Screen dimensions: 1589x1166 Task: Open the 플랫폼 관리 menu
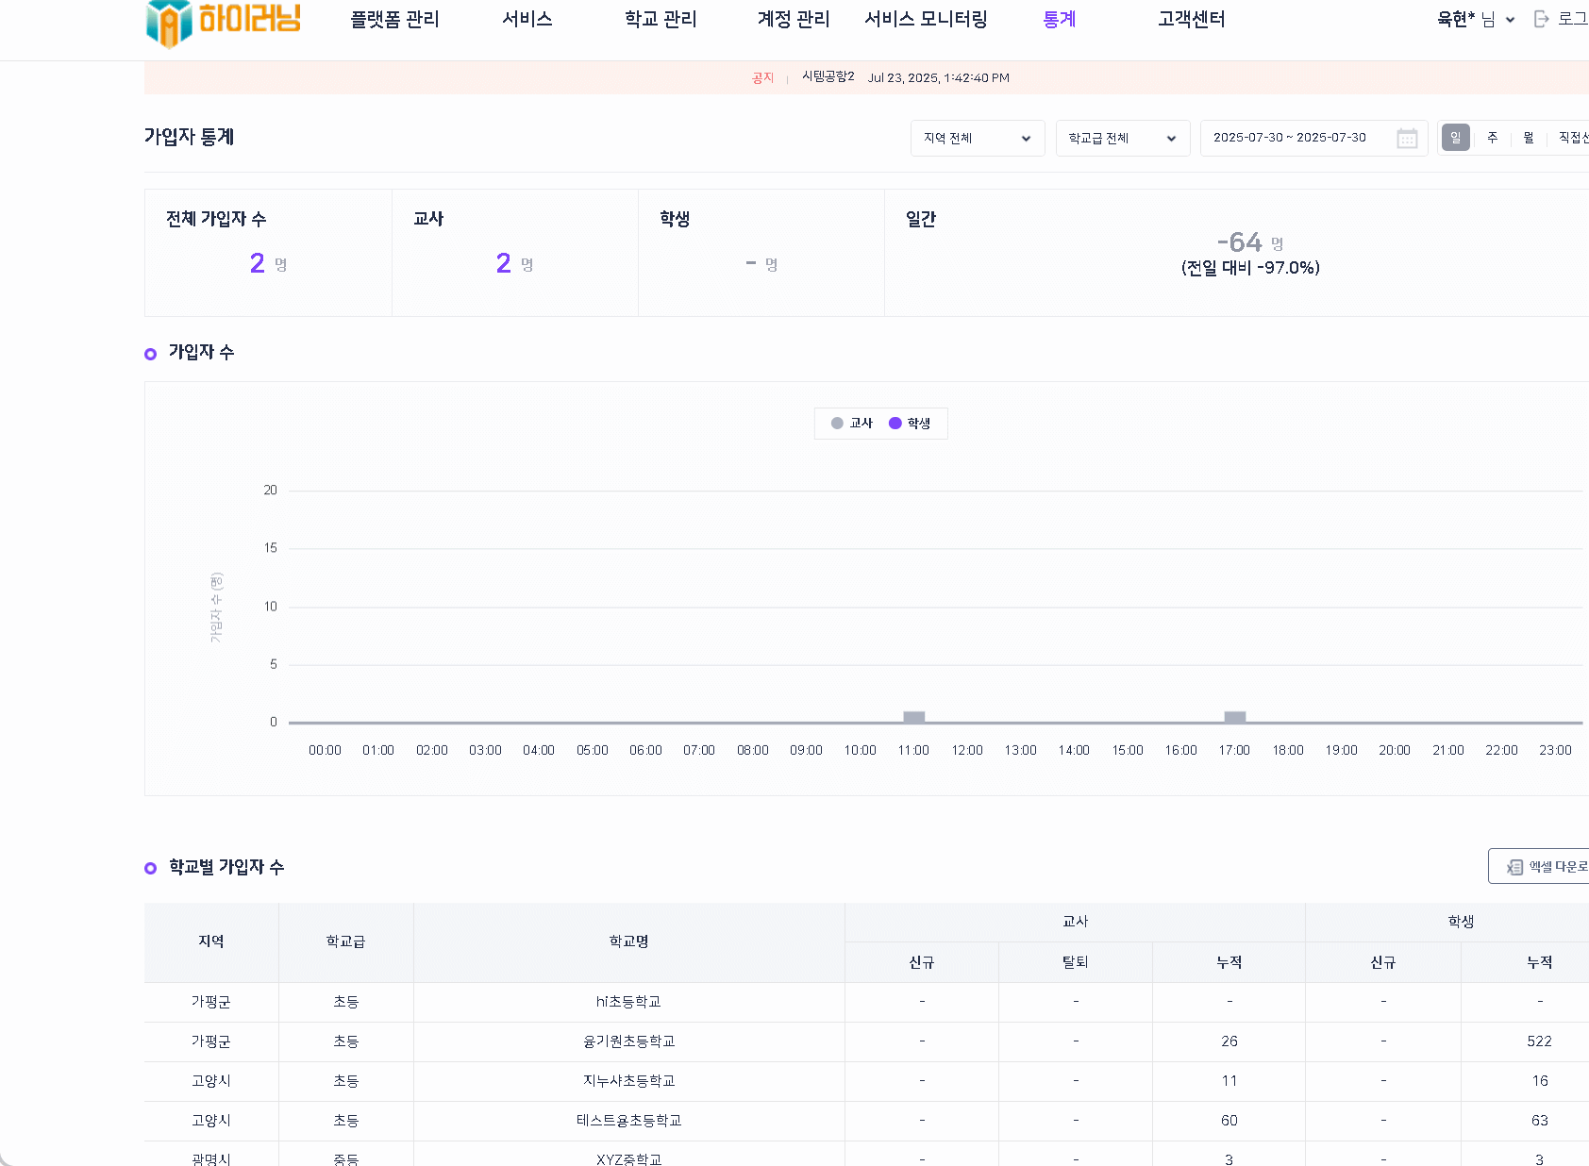(394, 20)
